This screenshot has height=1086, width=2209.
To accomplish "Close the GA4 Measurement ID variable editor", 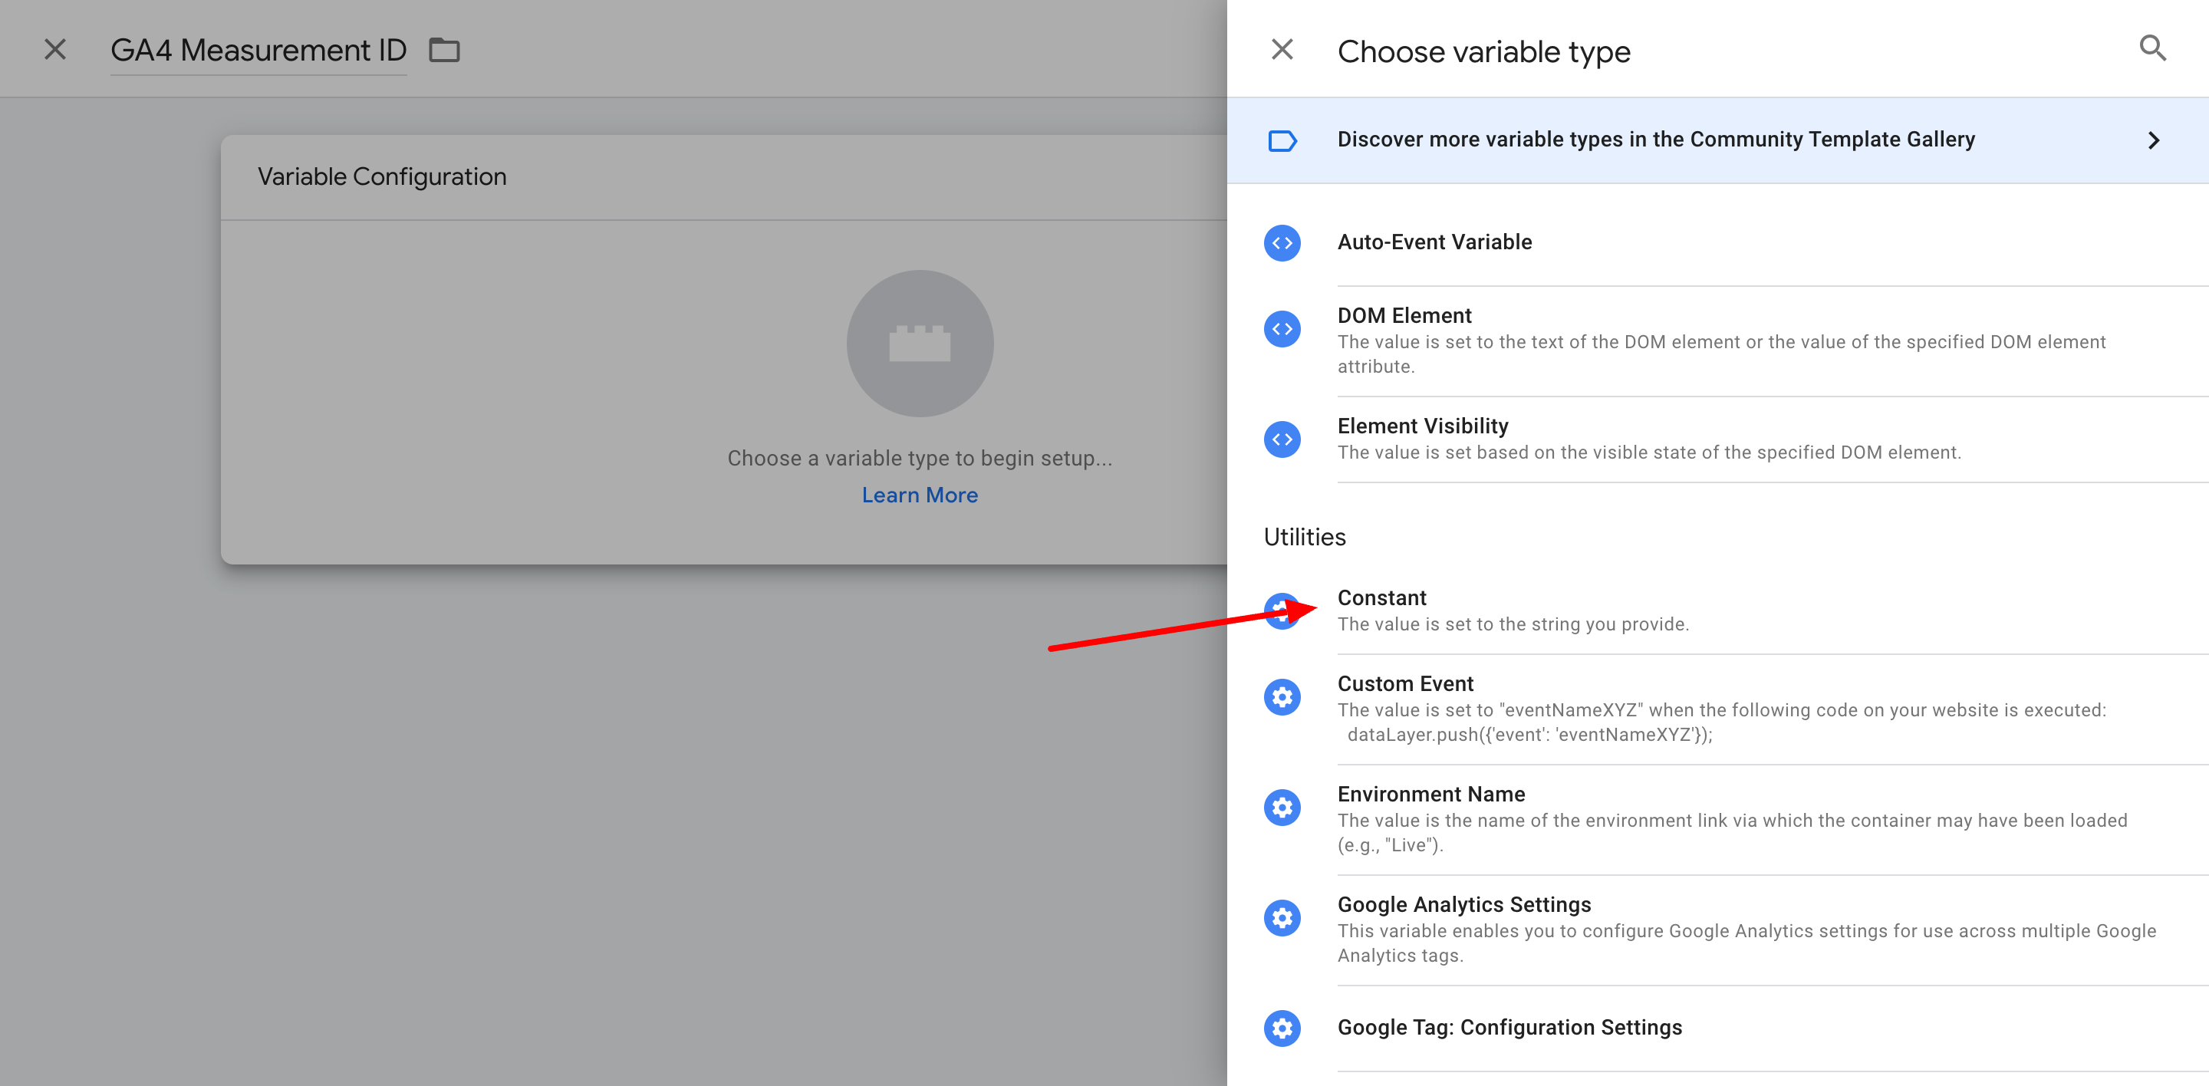I will [55, 50].
